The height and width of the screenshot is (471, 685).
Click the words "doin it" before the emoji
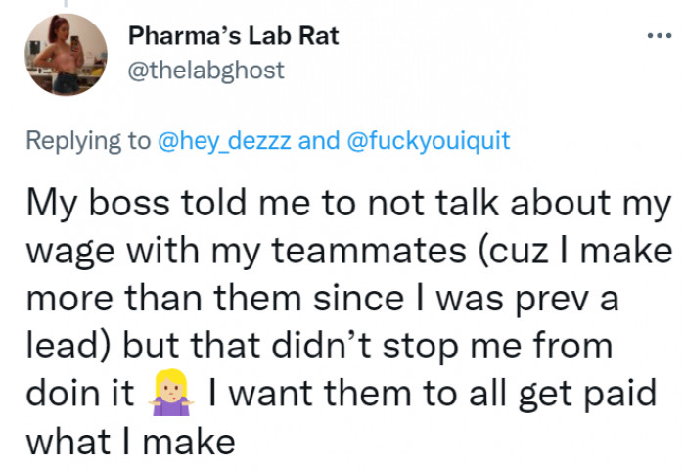tap(79, 393)
